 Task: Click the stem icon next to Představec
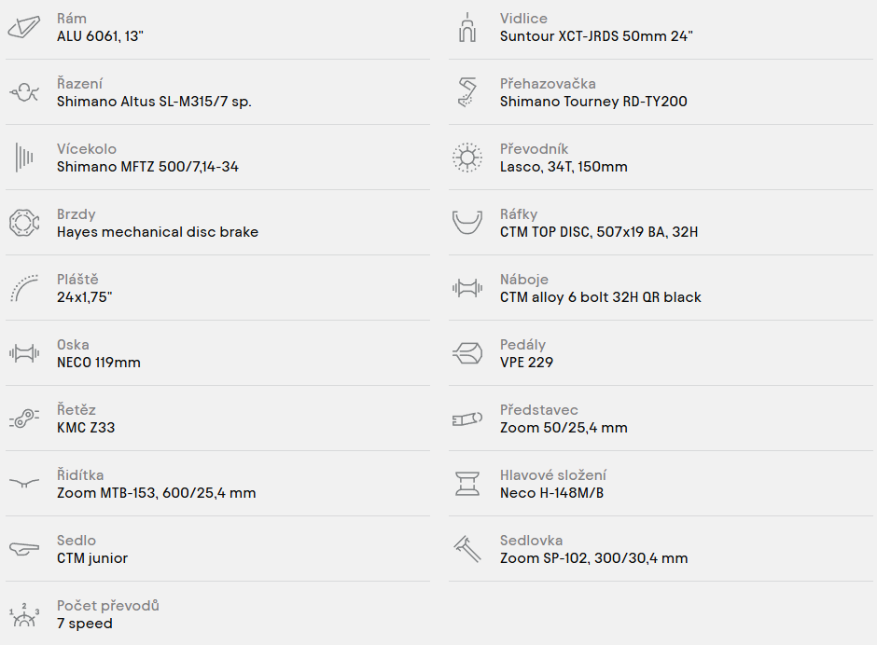point(467,419)
